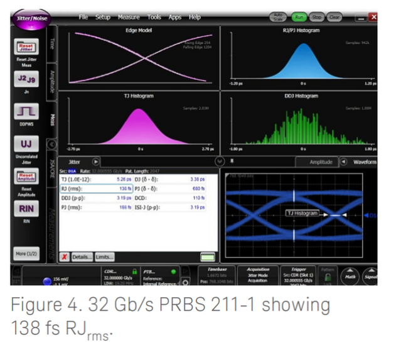This screenshot has width=394, height=355.
Task: Click the Reset Jitter Meas icon
Action: 26,47
